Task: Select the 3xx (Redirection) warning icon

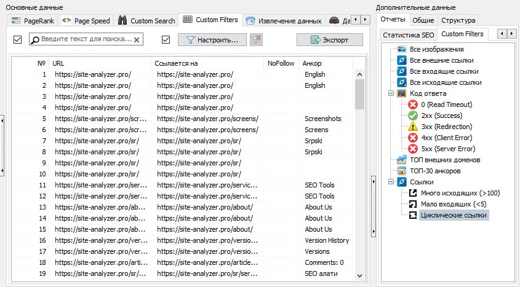Action: 412,127
